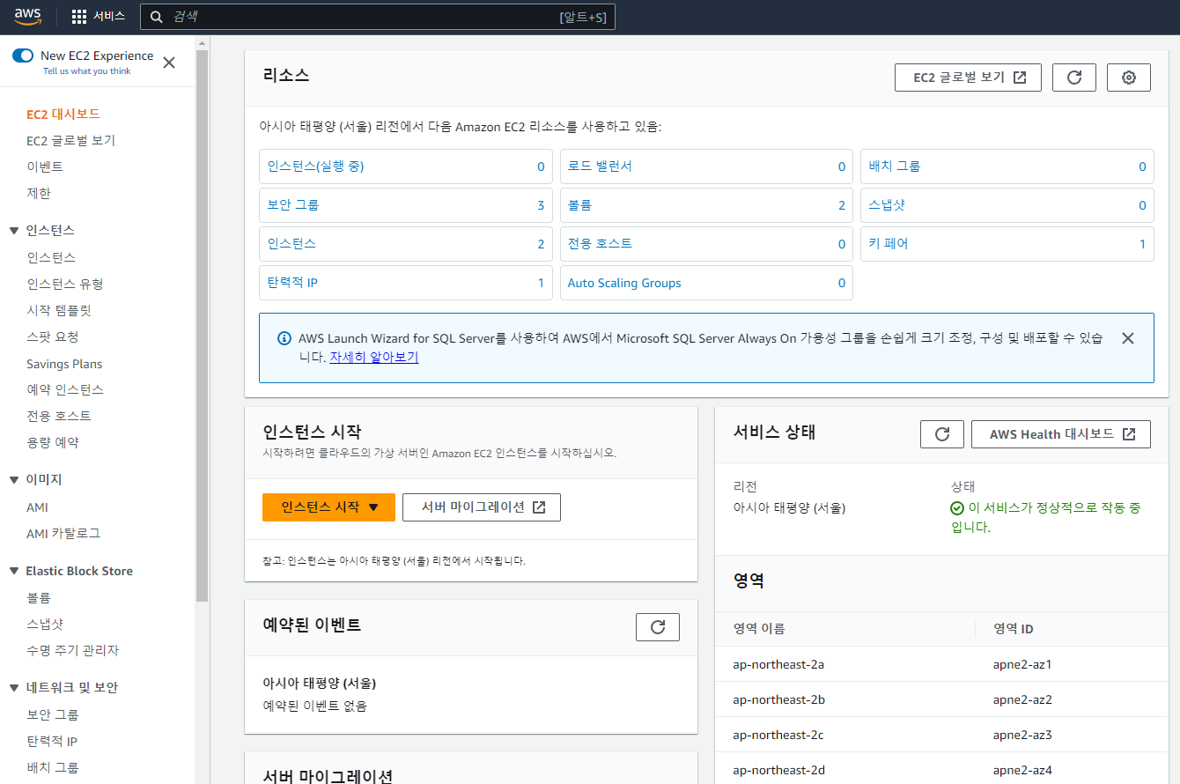
Task: Open 인스턴스 유형 in sidebar
Action: 65,285
